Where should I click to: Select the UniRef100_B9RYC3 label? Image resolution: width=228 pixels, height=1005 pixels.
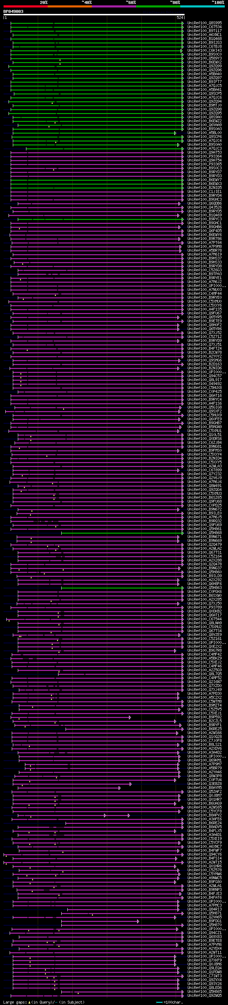click(204, 219)
